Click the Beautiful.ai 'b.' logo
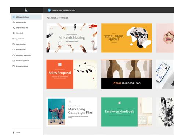 tap(26, 10)
